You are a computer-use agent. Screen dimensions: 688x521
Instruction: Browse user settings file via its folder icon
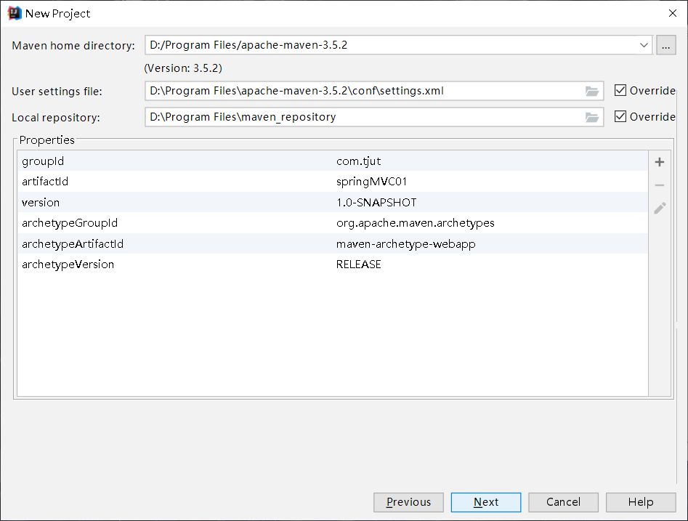click(x=592, y=90)
